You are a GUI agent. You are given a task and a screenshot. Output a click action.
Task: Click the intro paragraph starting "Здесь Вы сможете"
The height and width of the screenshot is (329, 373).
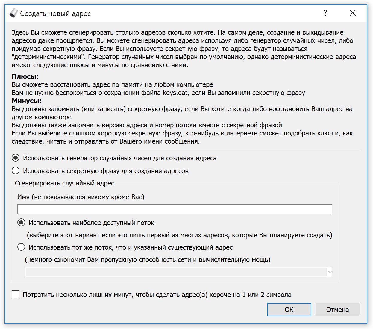coord(184,49)
